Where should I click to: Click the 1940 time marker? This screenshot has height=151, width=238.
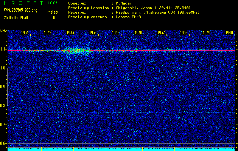tap(229, 33)
